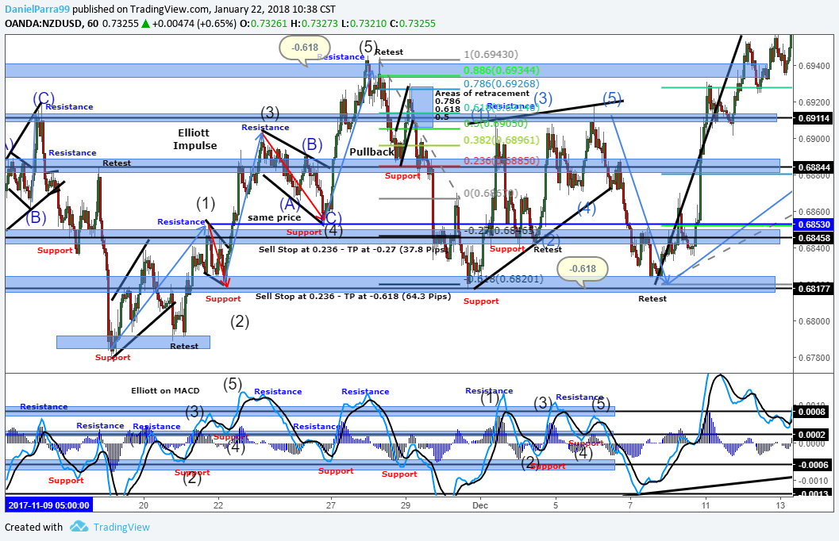The image size is (839, 541).
Task: Click the upper -0.618 callout bubble
Action: coord(305,48)
